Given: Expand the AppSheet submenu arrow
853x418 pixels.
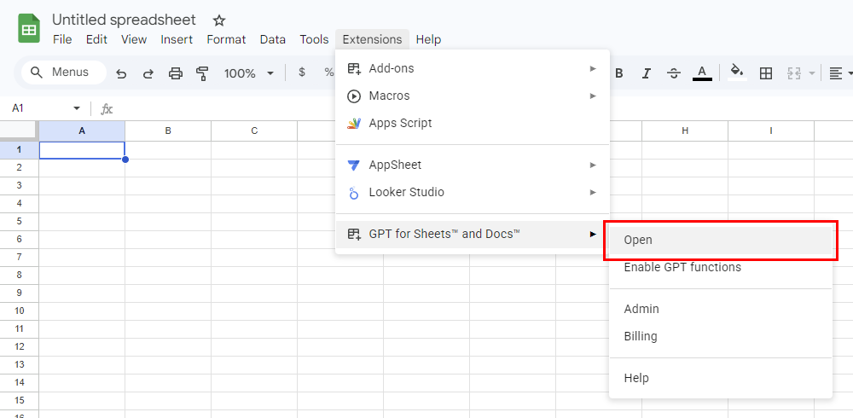Looking at the screenshot, I should [593, 165].
